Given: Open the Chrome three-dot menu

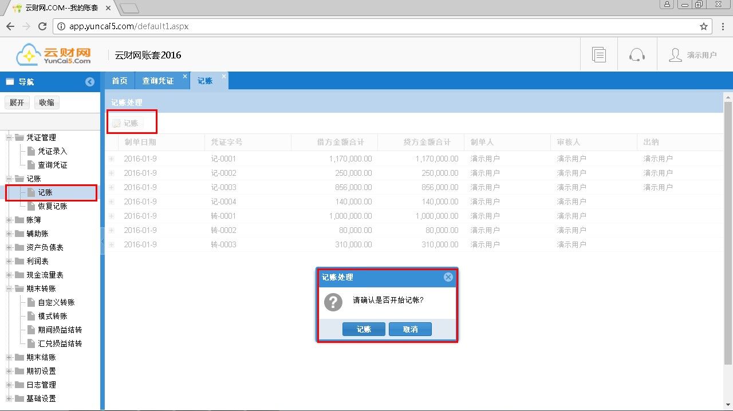Looking at the screenshot, I should coord(722,26).
